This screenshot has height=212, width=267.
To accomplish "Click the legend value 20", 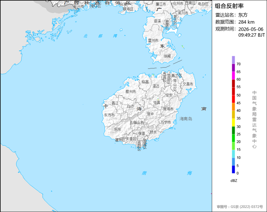I will [238, 142].
